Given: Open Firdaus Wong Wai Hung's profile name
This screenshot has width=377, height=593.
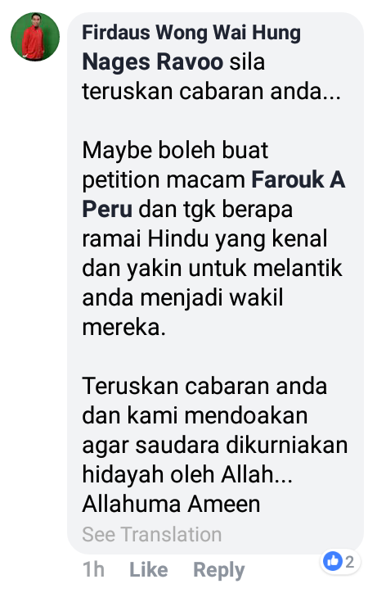Looking at the screenshot, I should (191, 33).
